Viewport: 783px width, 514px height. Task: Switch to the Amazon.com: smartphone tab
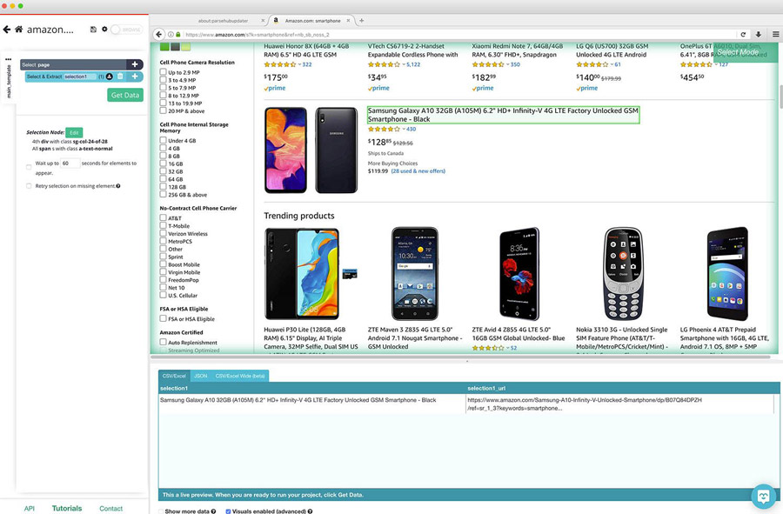pos(312,21)
